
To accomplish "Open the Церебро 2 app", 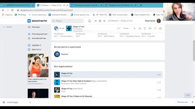I will tap(34, 45).
